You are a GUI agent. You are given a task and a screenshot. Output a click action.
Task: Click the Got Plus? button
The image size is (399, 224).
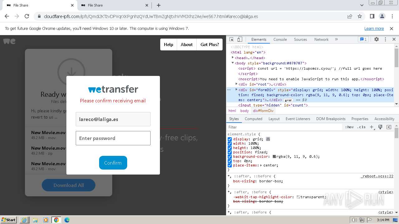click(209, 44)
